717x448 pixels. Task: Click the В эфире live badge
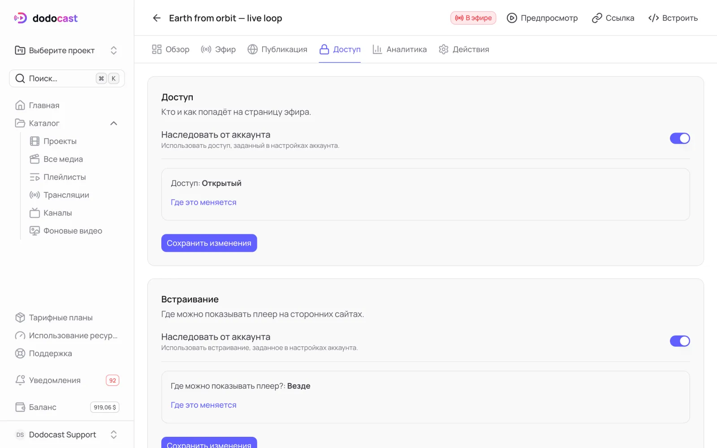473,18
